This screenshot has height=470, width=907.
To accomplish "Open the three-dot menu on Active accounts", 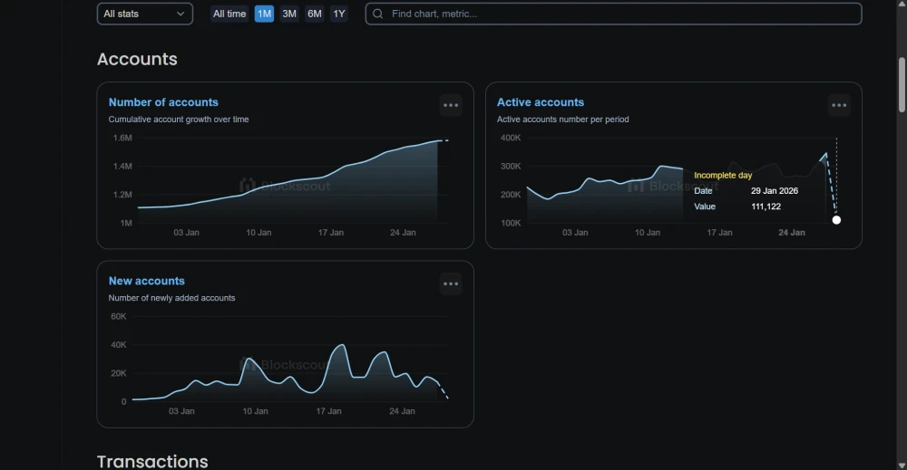I will [839, 105].
